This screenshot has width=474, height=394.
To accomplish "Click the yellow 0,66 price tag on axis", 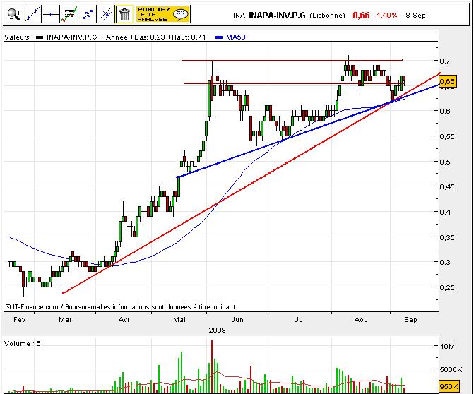I will (x=448, y=81).
